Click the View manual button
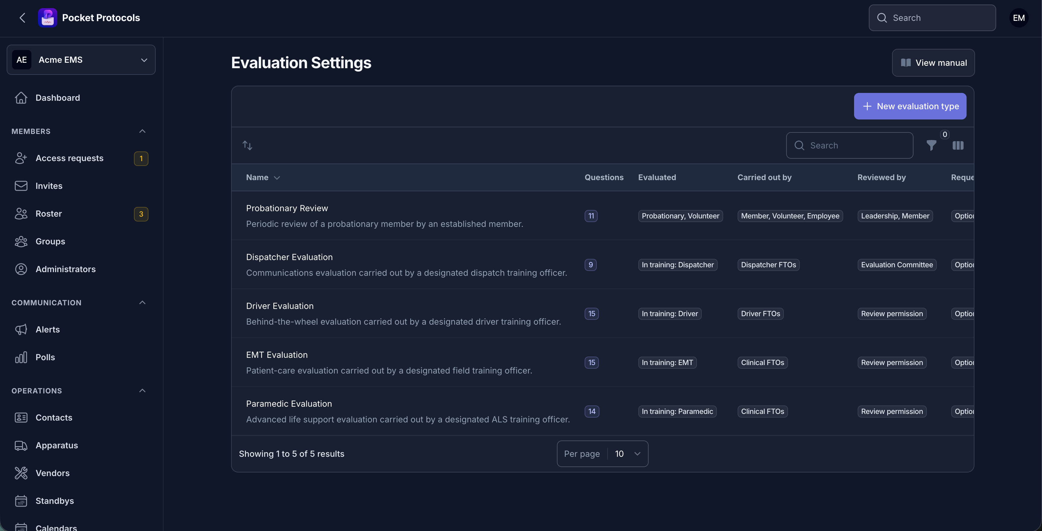 pyautogui.click(x=933, y=63)
